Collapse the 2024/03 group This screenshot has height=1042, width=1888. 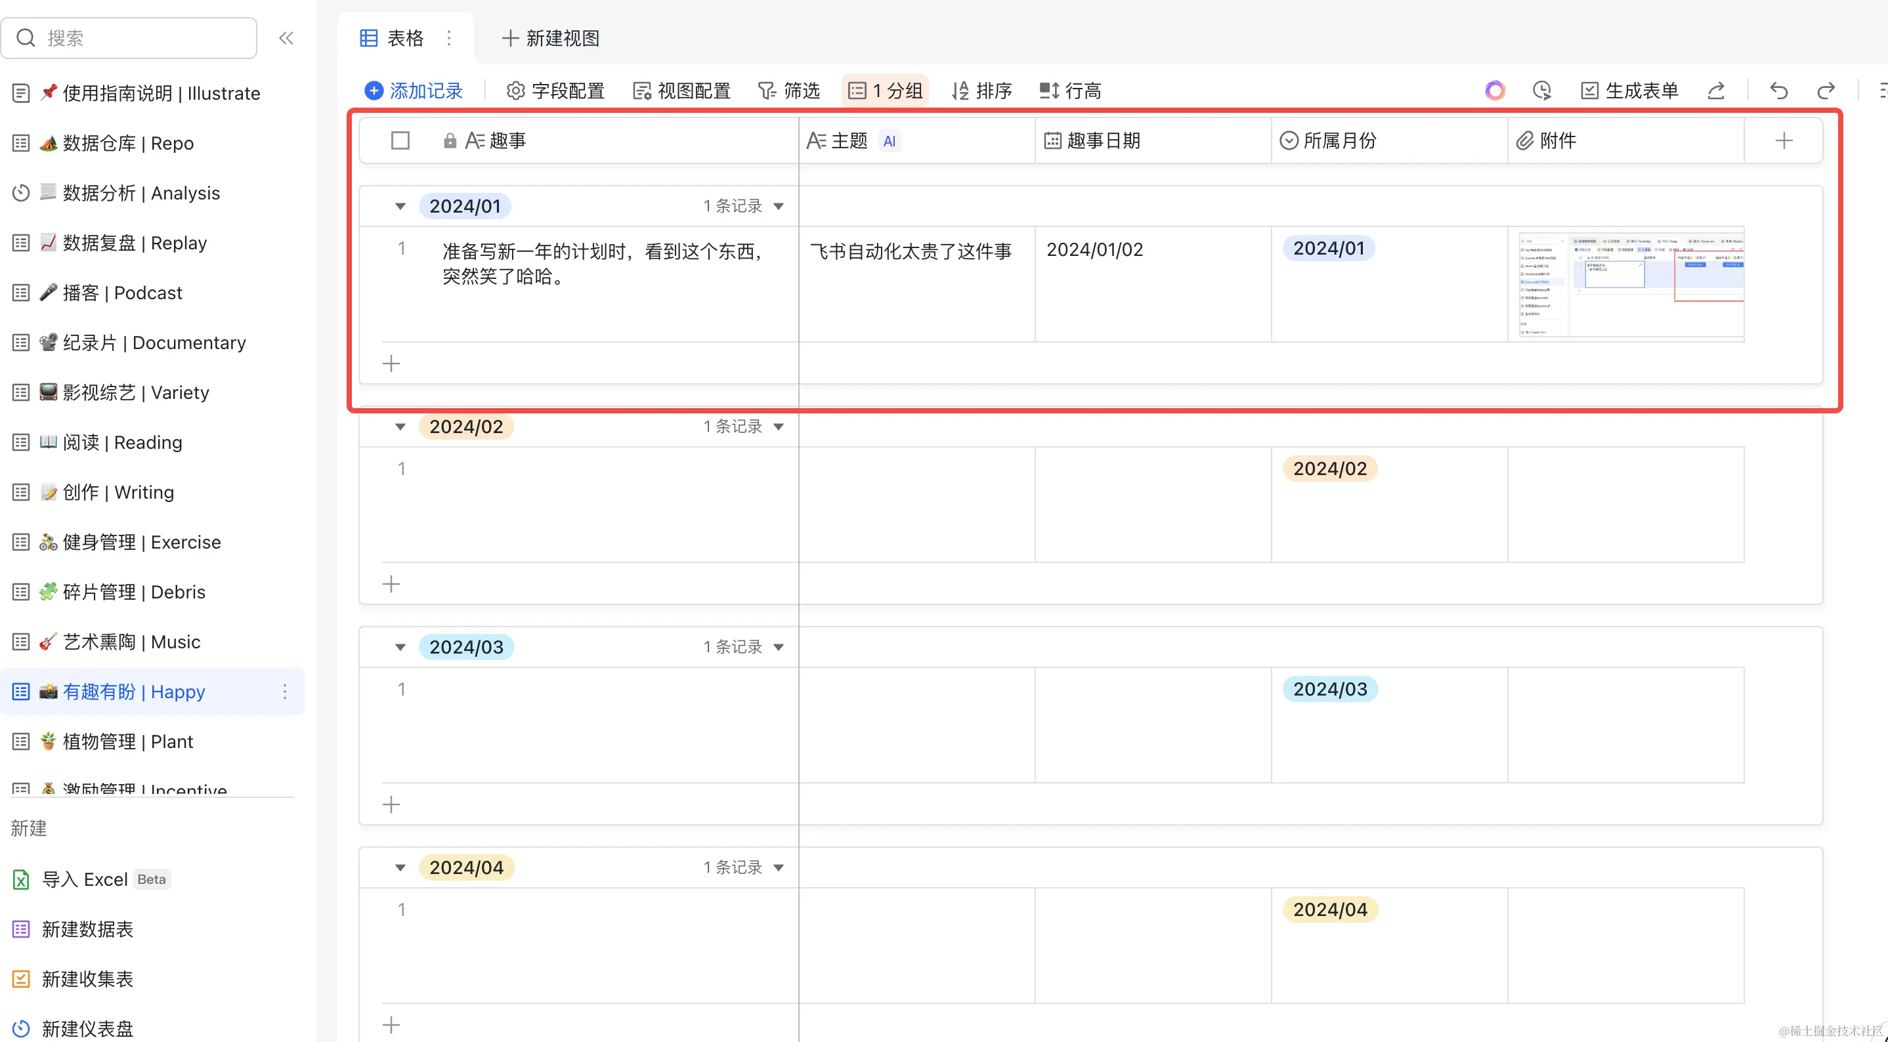coord(400,647)
